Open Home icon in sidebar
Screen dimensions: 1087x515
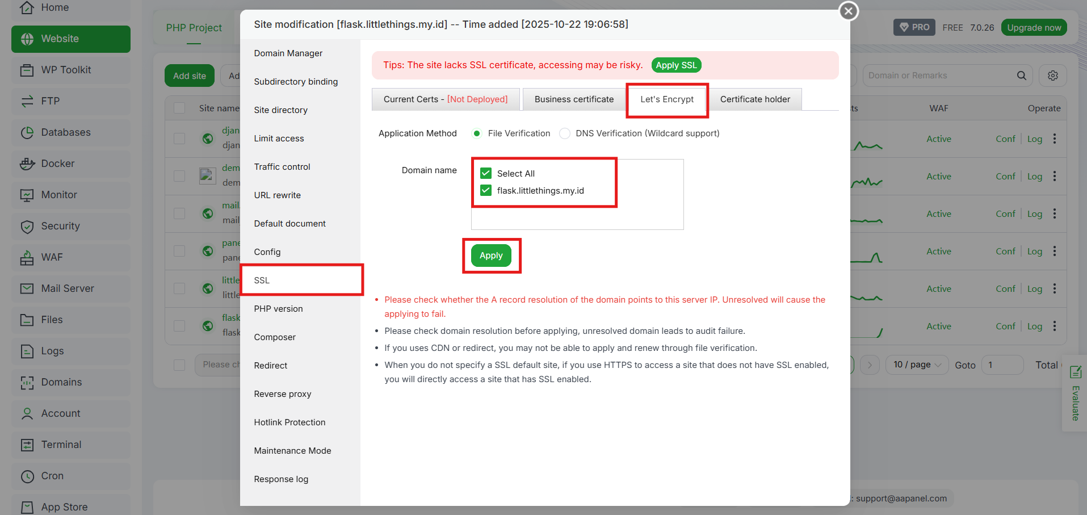click(27, 7)
